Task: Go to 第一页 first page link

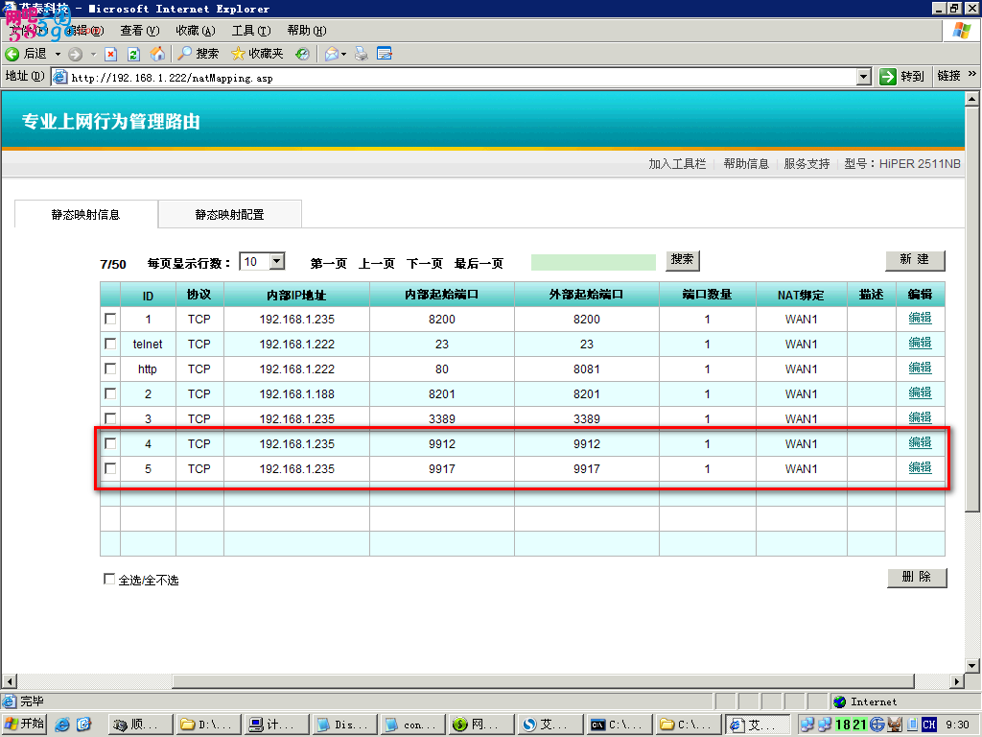Action: click(x=328, y=263)
